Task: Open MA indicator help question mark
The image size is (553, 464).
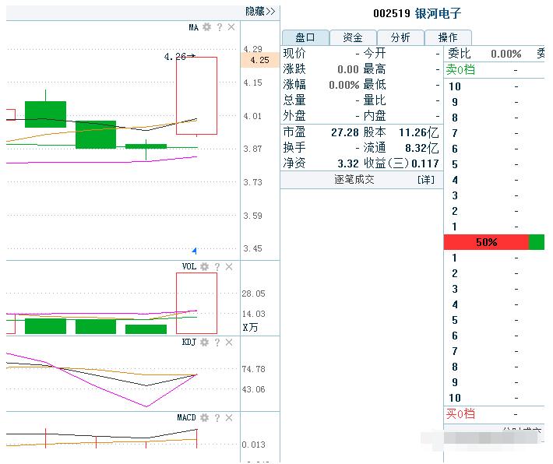Action: click(220, 26)
